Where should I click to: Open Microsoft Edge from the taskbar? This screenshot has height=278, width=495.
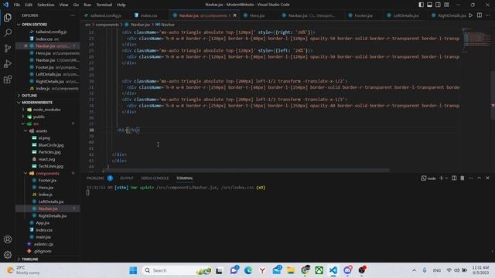click(x=248, y=270)
